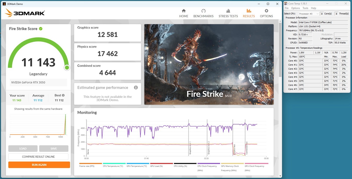Open the File menu in Core Temp

pos(287,8)
